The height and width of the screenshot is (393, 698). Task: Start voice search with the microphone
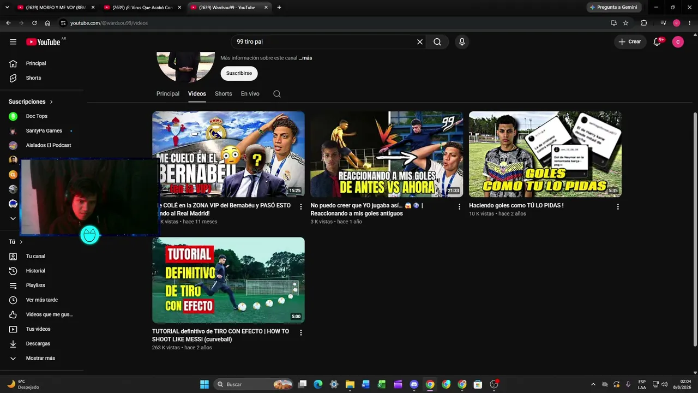pos(462,42)
